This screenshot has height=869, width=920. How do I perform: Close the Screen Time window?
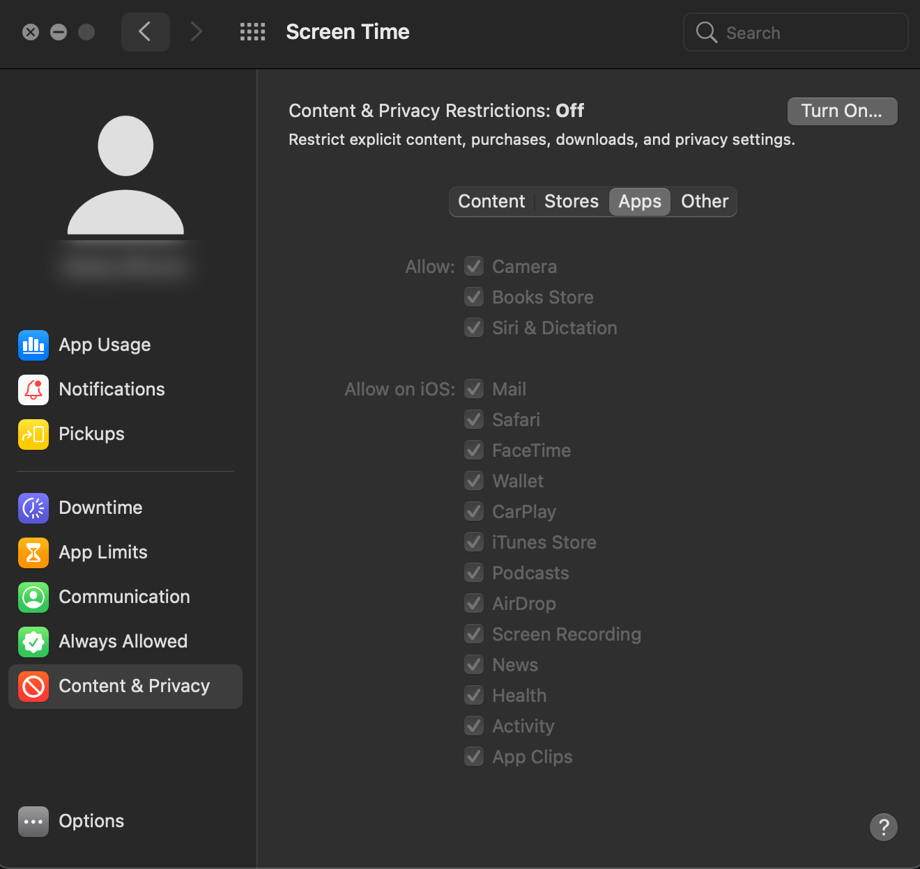[x=31, y=32]
